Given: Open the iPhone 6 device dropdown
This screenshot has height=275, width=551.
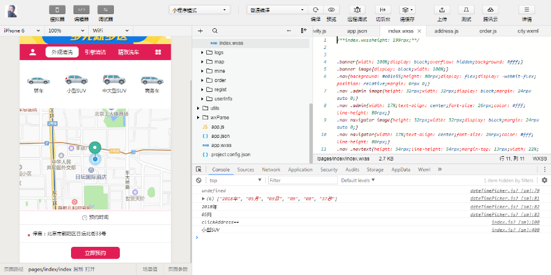Looking at the screenshot, I should [22, 31].
